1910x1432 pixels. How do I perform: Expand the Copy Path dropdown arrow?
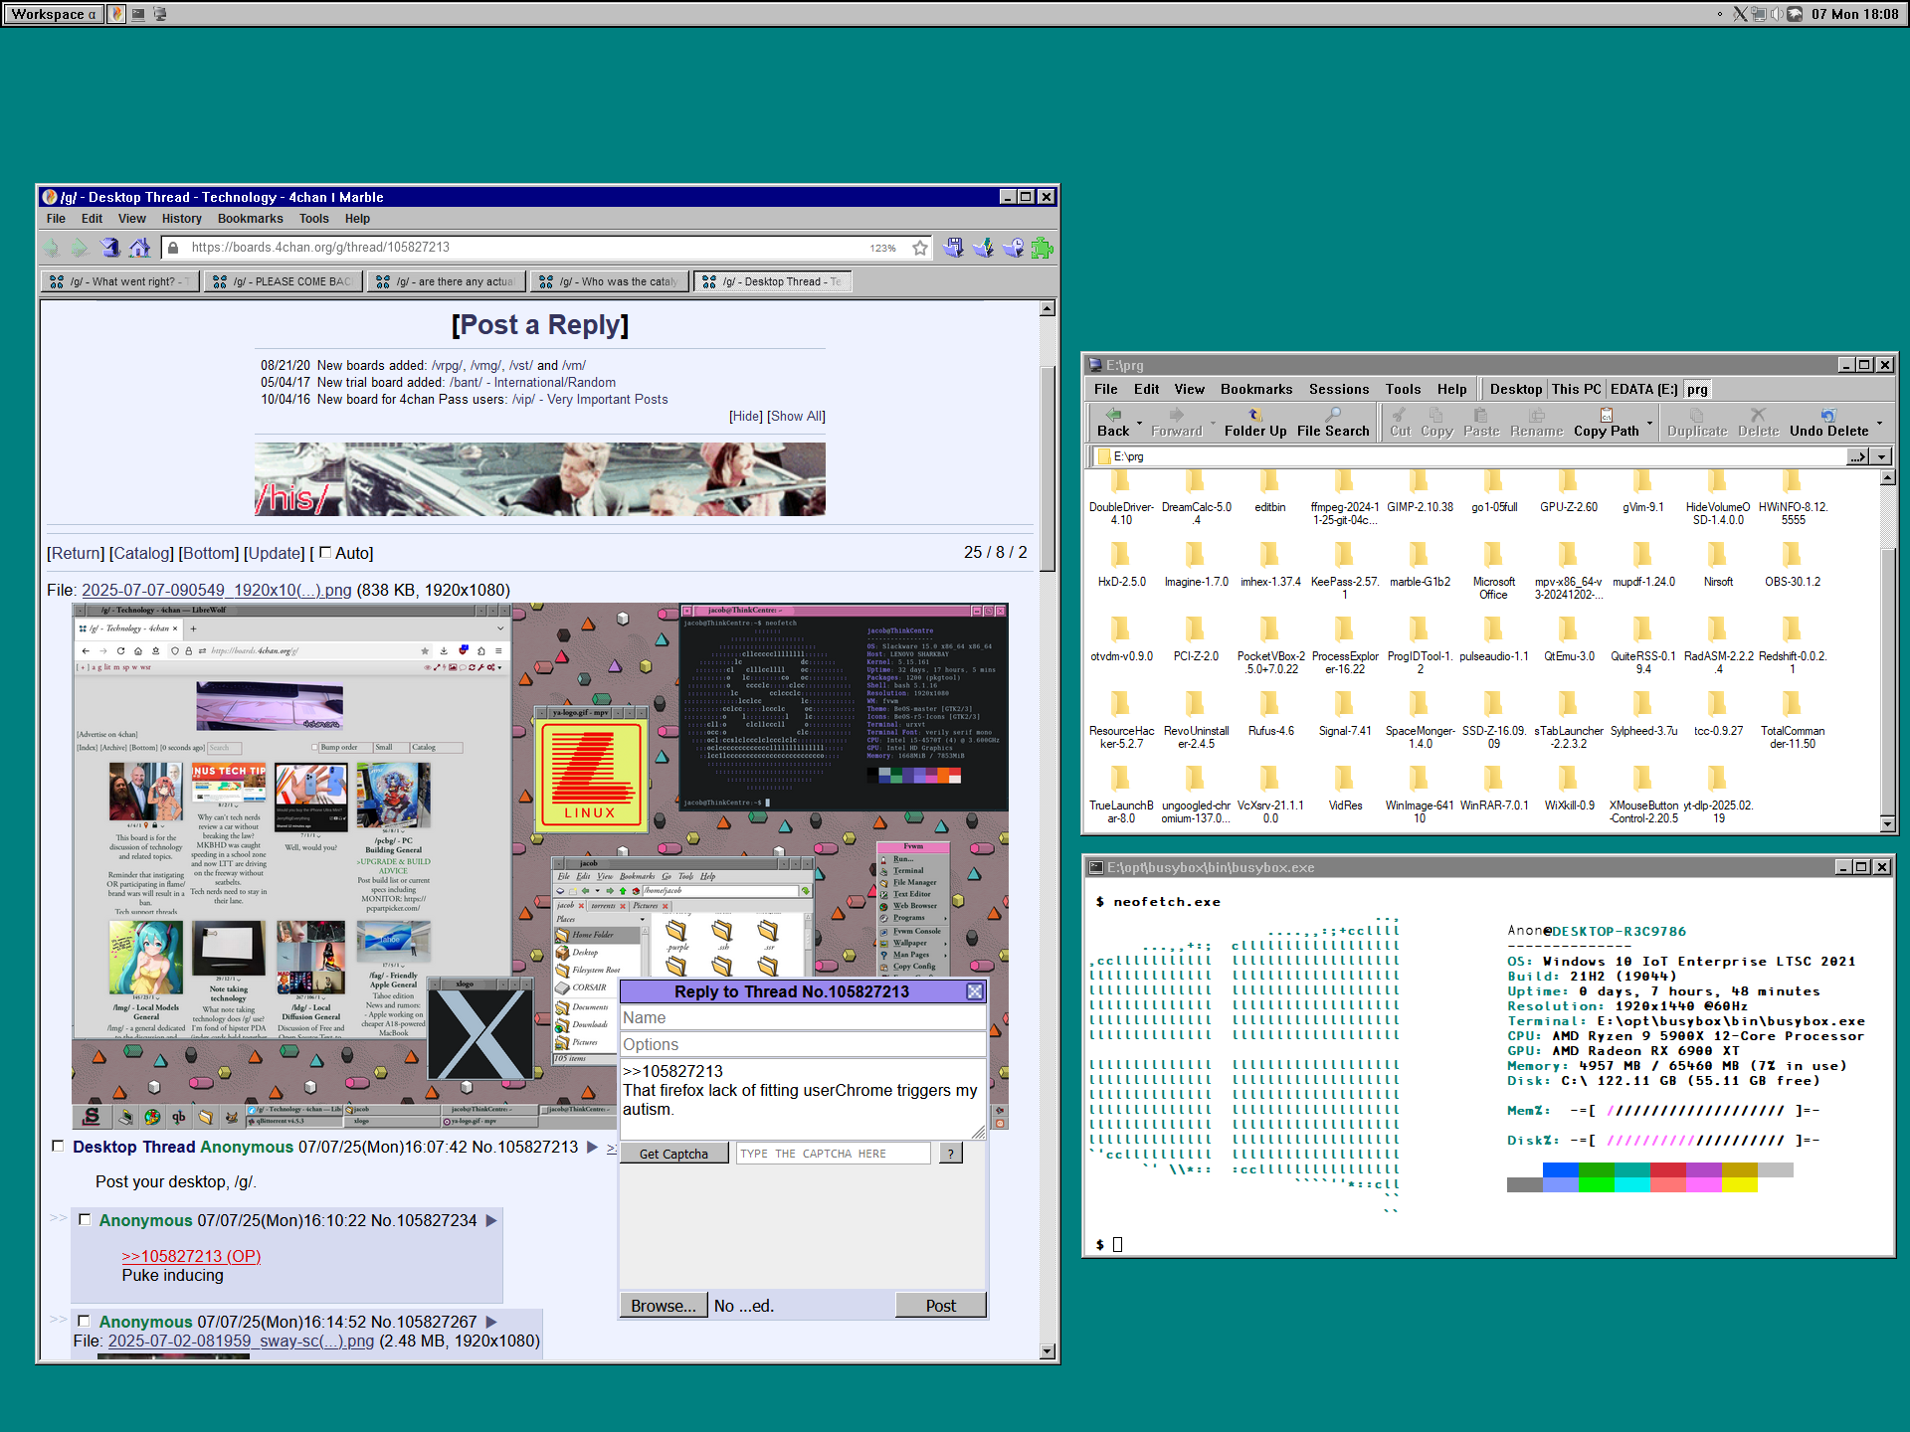click(1649, 423)
